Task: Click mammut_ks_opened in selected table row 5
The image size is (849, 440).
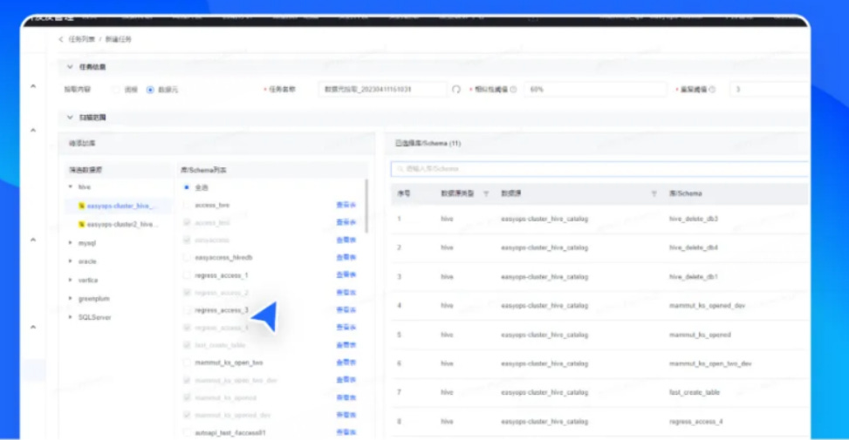Action: 700,335
